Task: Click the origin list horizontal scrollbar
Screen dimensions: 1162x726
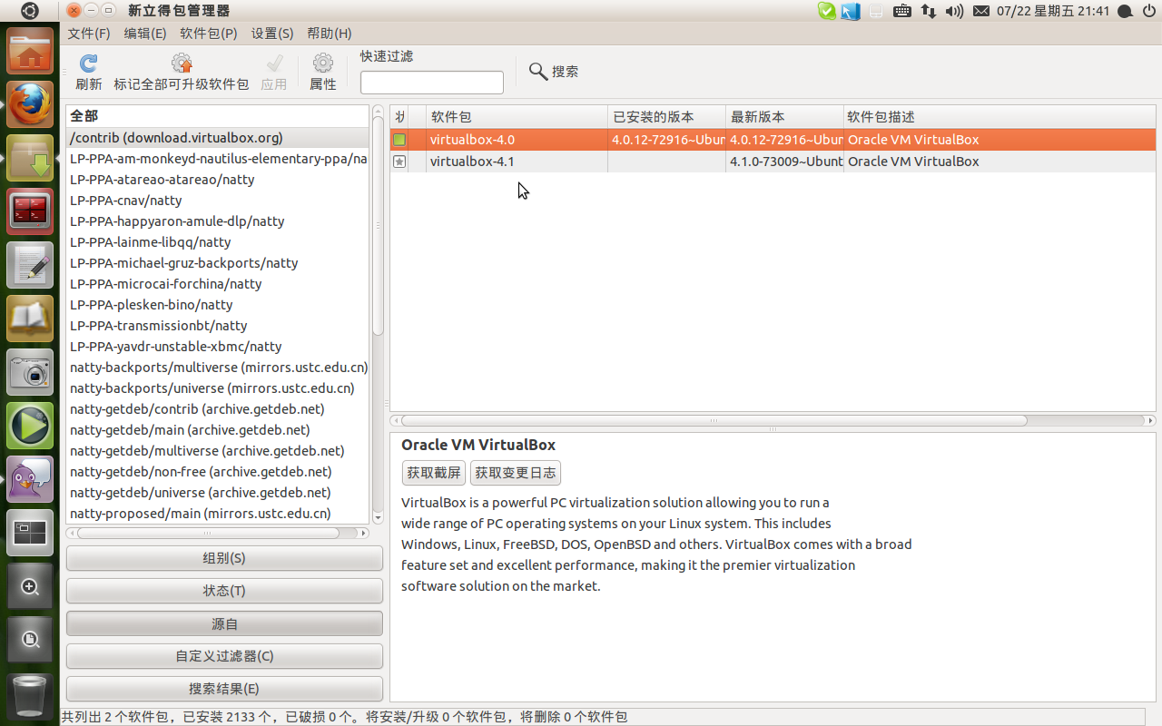Action: (x=206, y=534)
